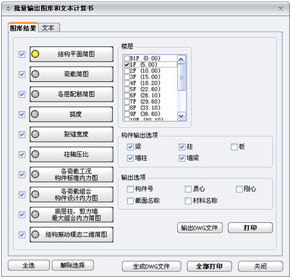Click the floor list scroll down arrow
Screen dimensions: 291x278
(x=181, y=116)
